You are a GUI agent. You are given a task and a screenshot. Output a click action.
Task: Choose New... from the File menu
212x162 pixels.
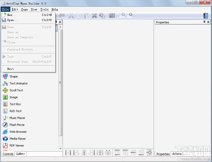pyautogui.click(x=28, y=15)
